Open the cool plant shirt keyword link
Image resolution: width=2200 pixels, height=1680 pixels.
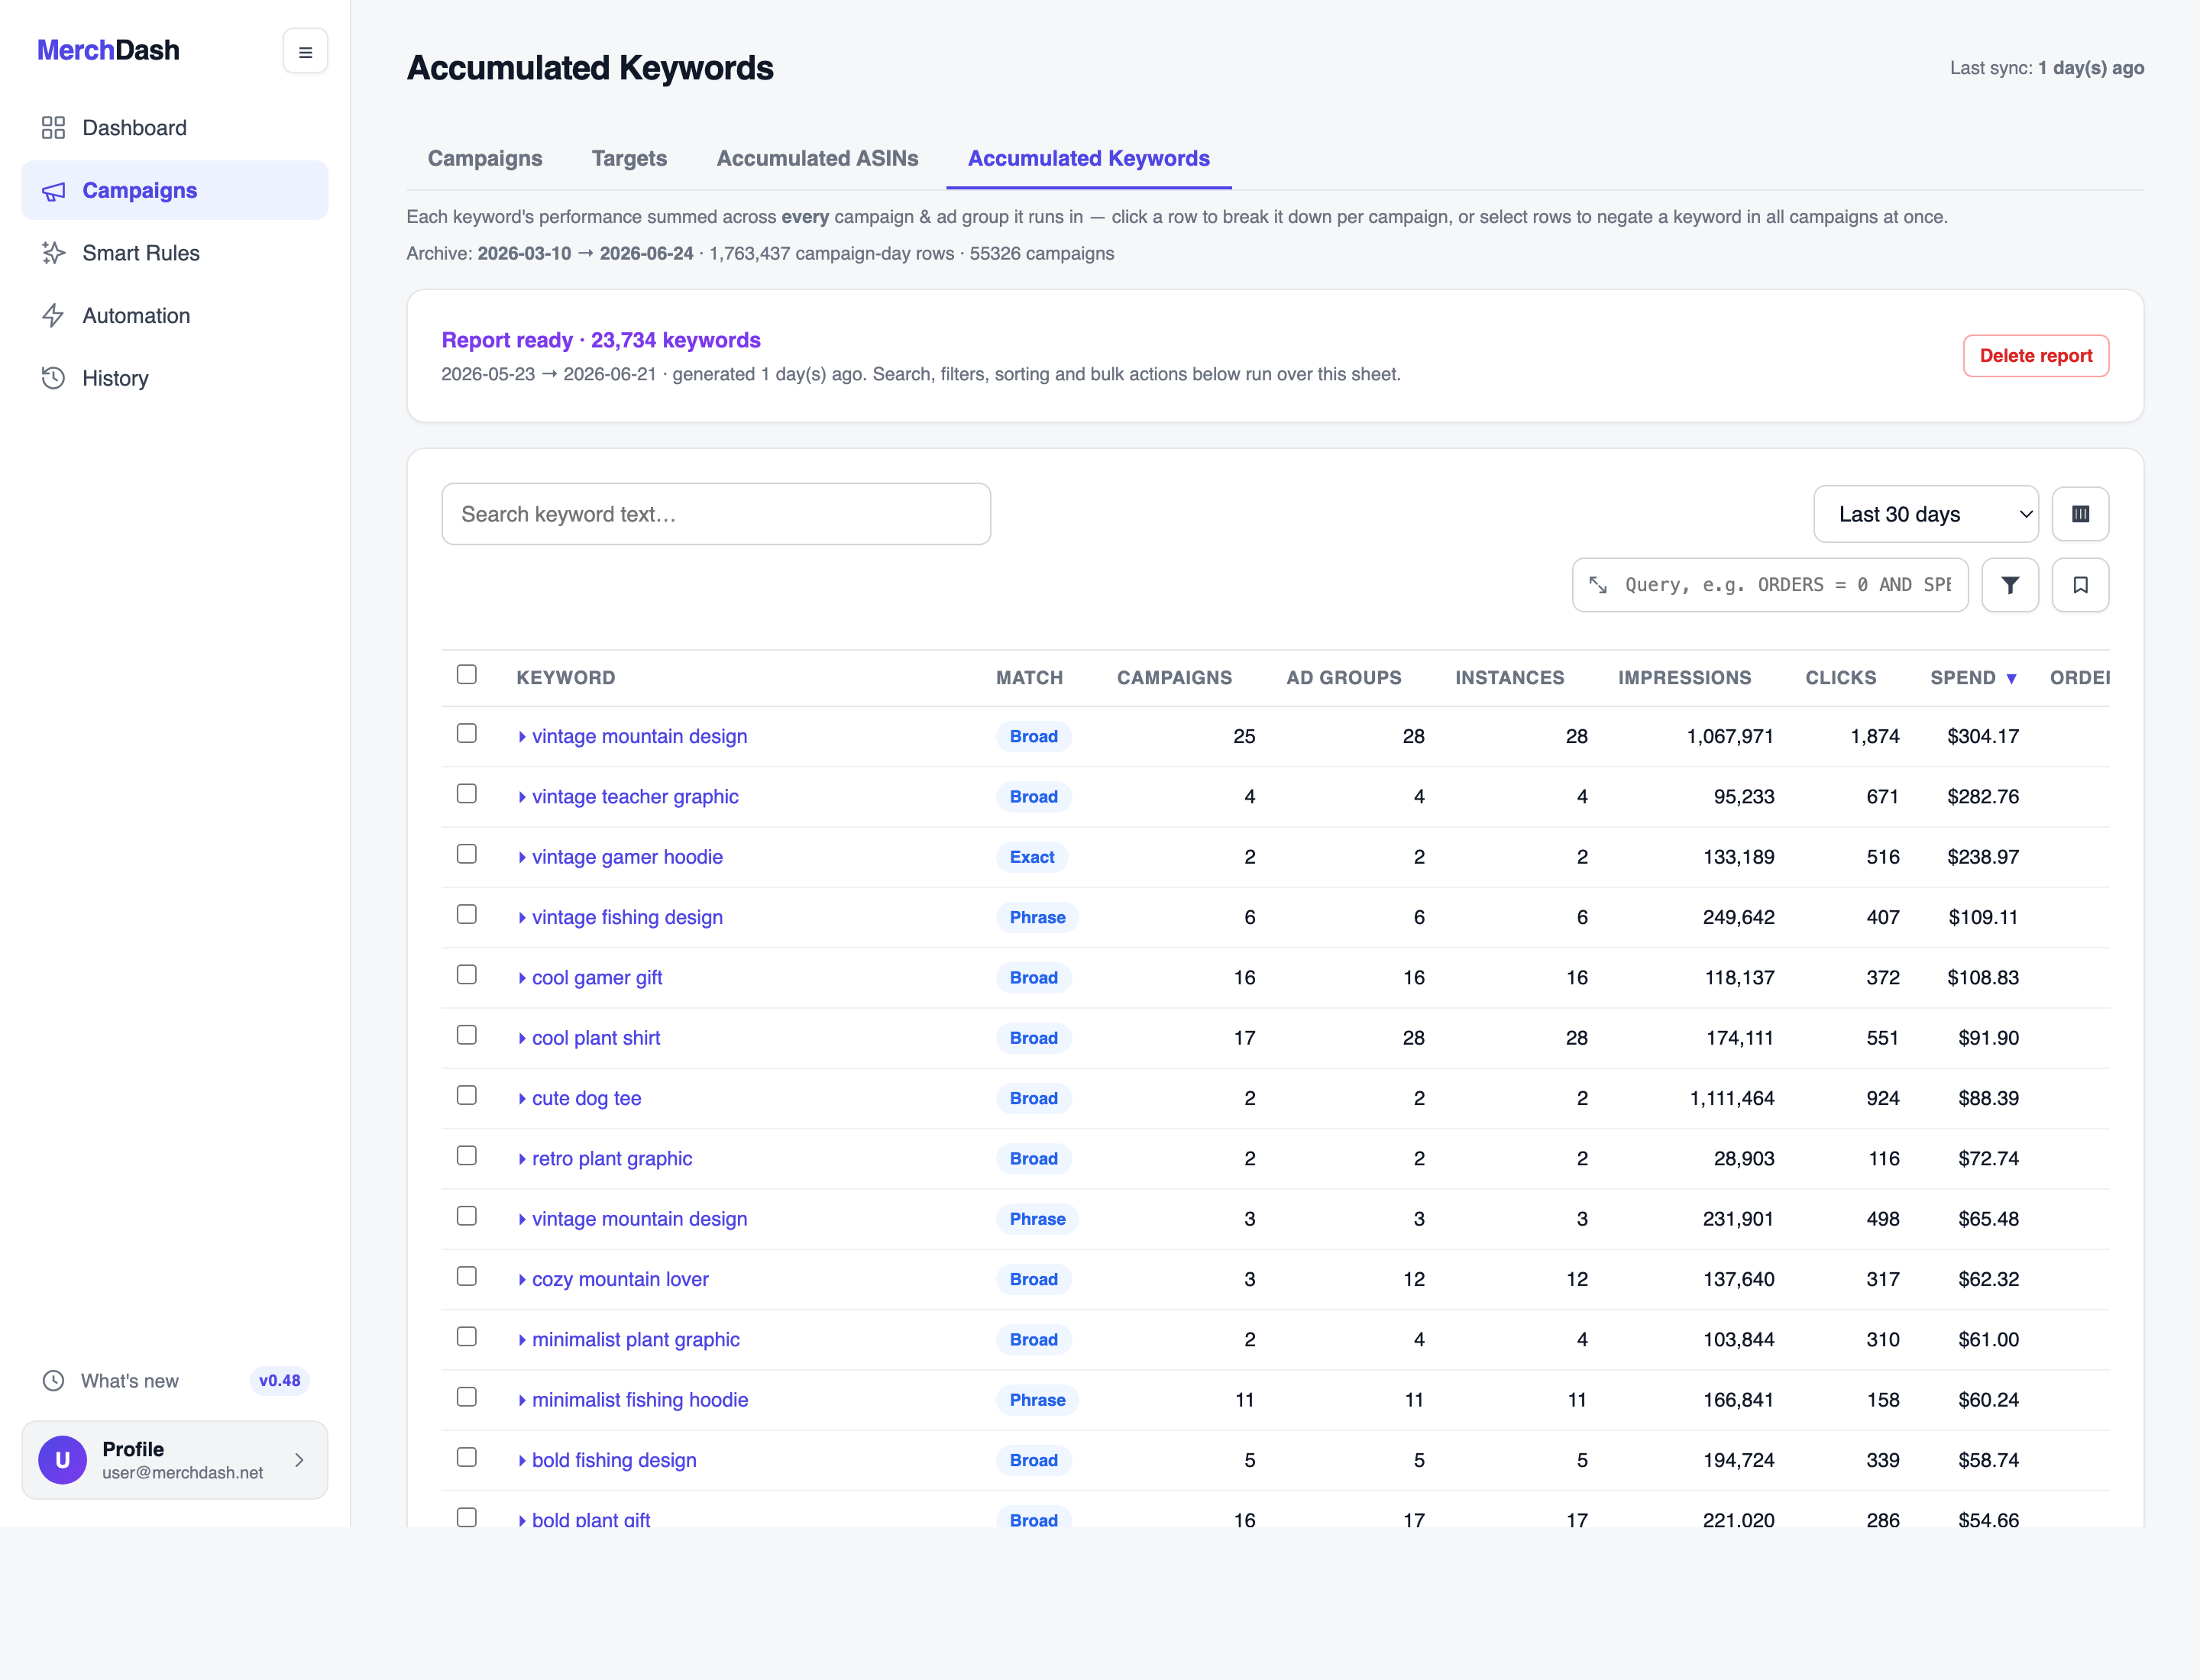pyautogui.click(x=597, y=1038)
